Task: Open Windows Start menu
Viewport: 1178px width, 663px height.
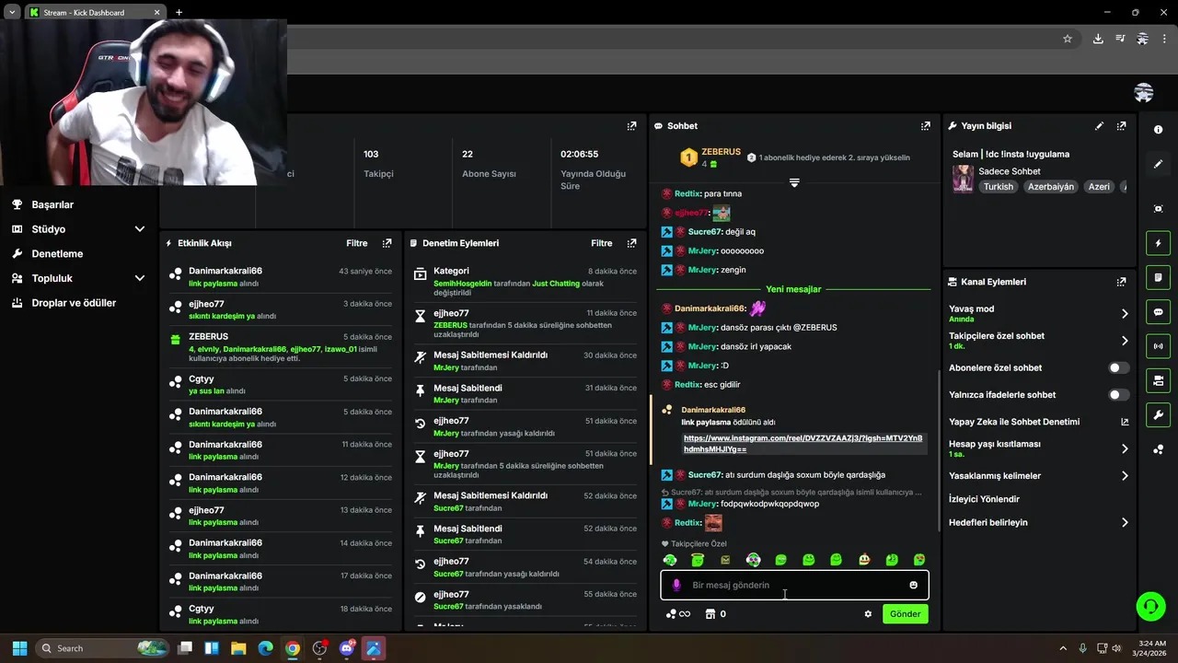Action: (x=19, y=648)
